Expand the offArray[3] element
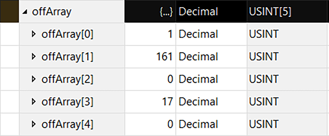Screen dimensions: 329x136 [34, 102]
